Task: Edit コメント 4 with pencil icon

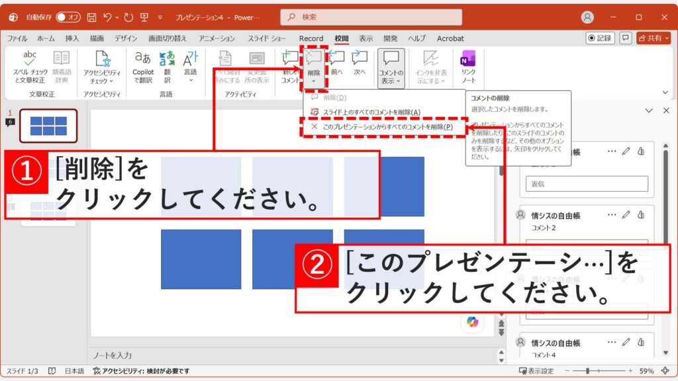Action: coord(626,342)
